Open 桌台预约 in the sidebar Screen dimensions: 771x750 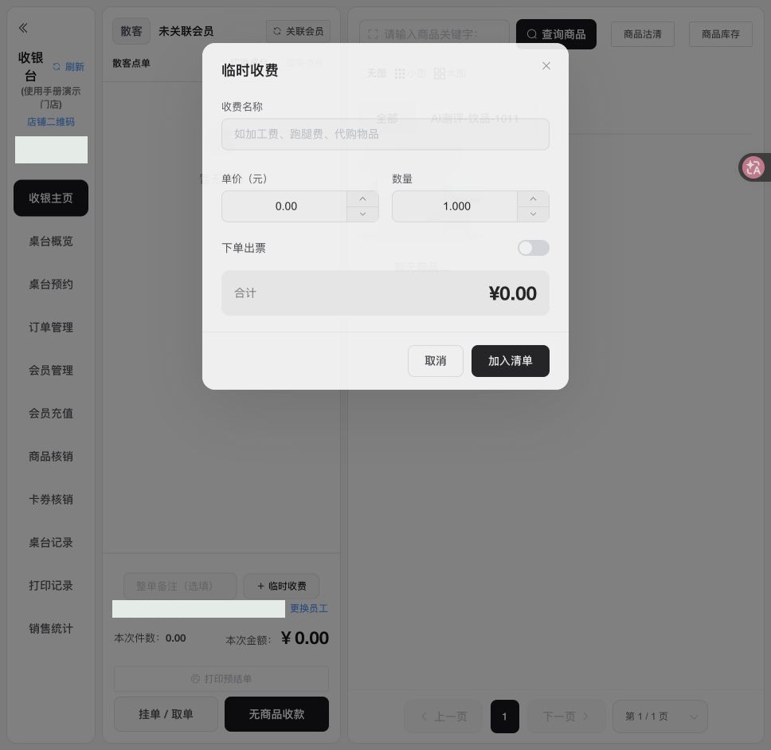click(51, 284)
